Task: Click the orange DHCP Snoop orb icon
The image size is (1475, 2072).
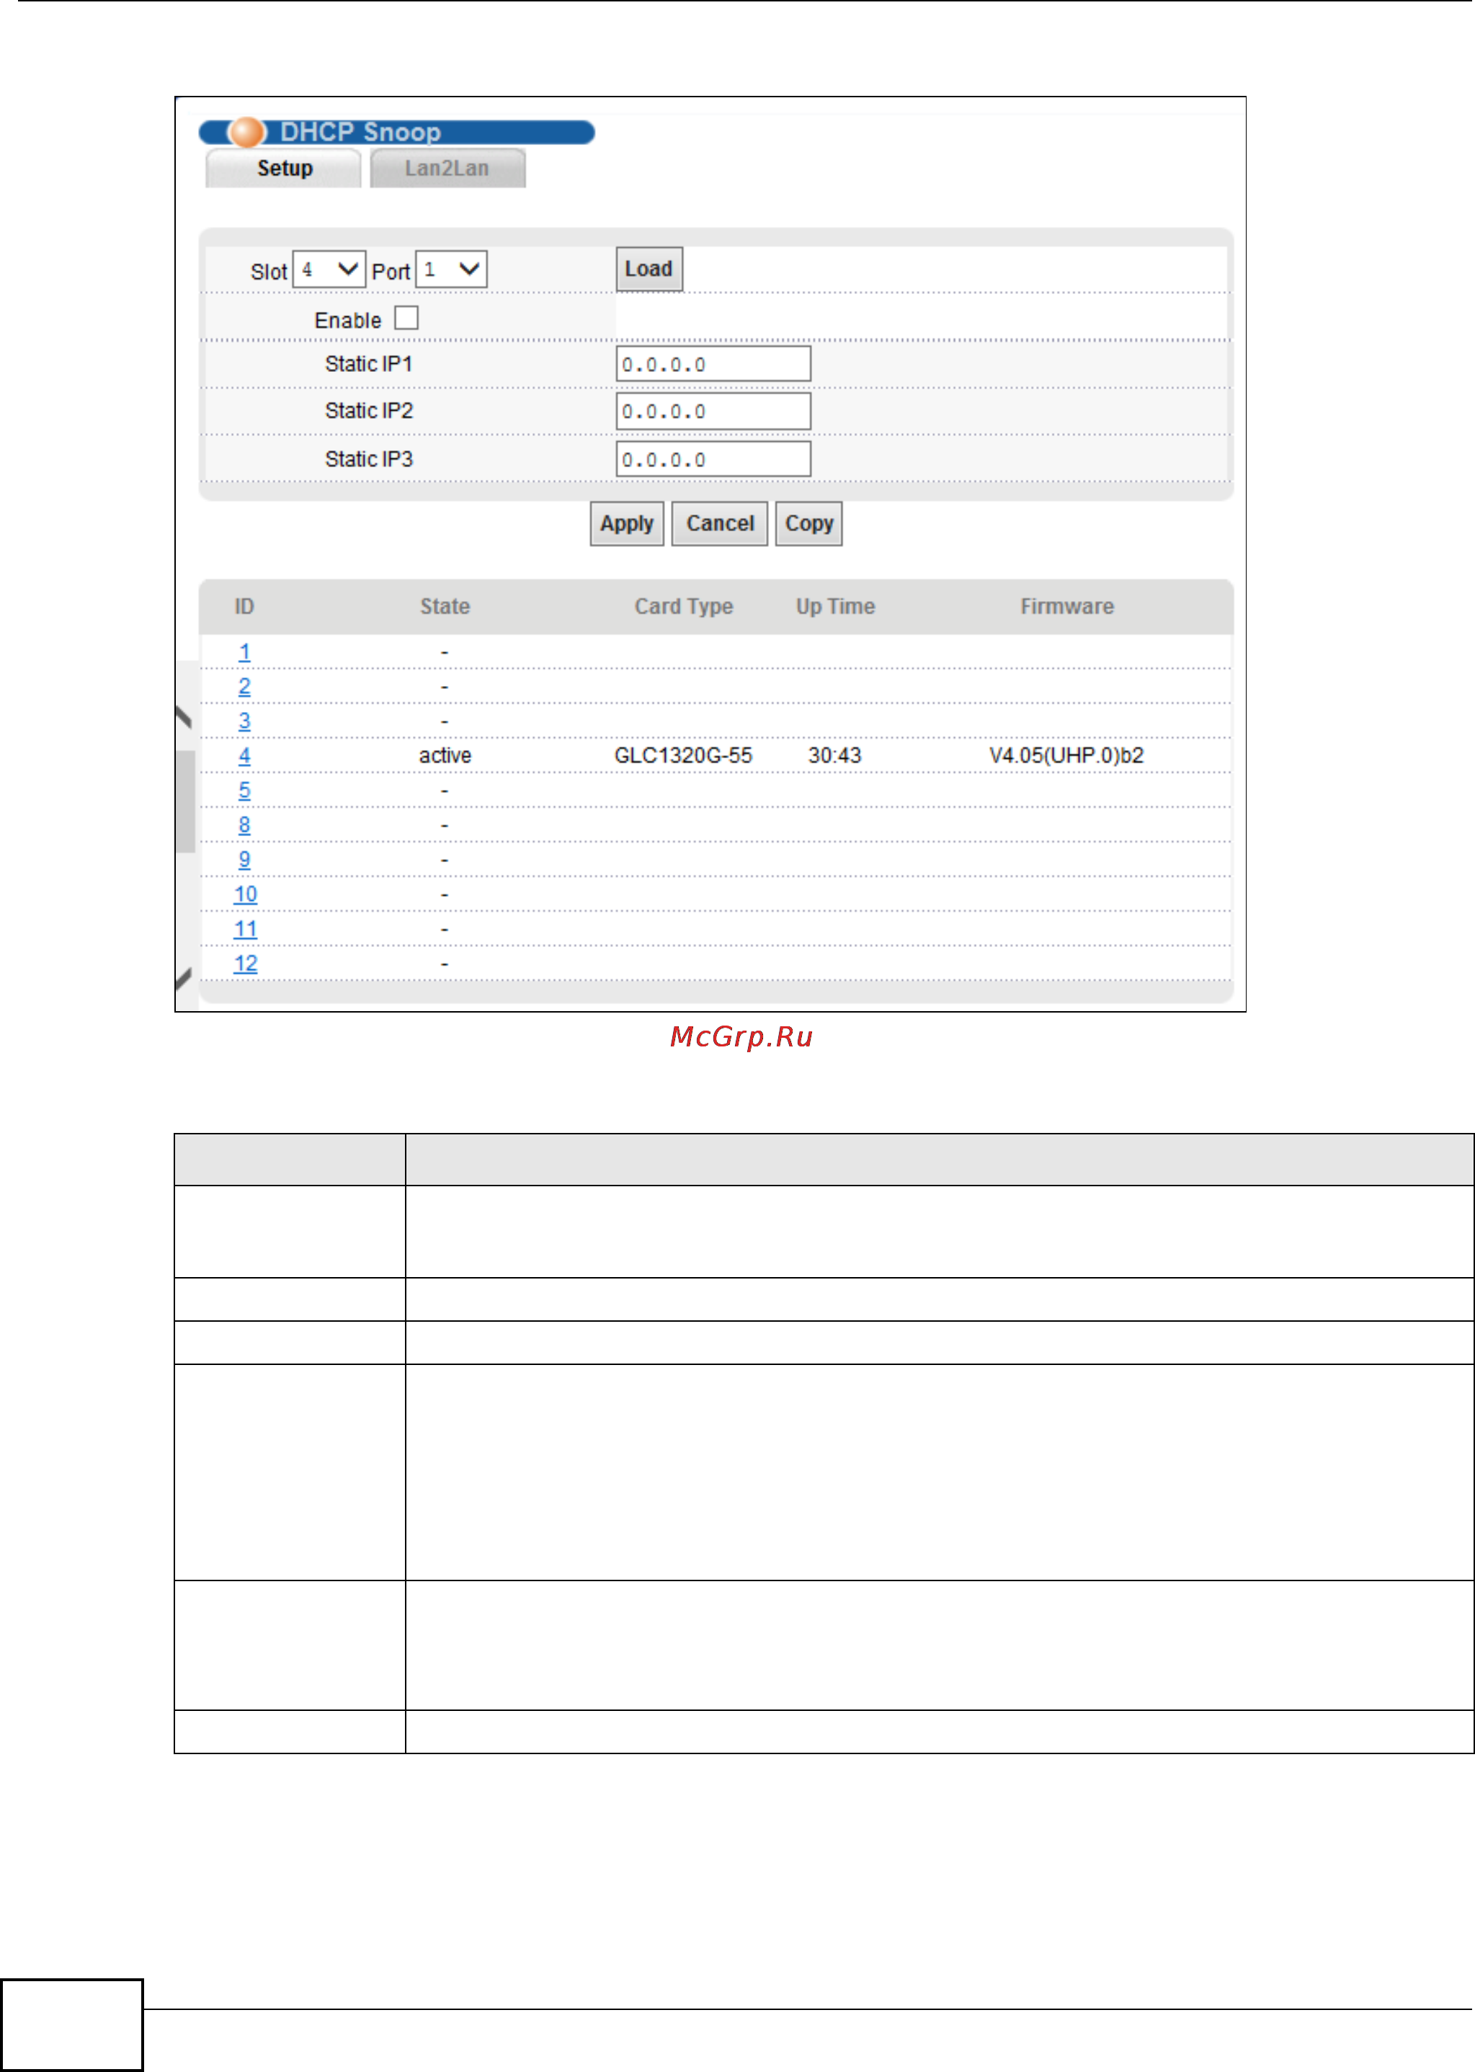Action: pos(246,133)
